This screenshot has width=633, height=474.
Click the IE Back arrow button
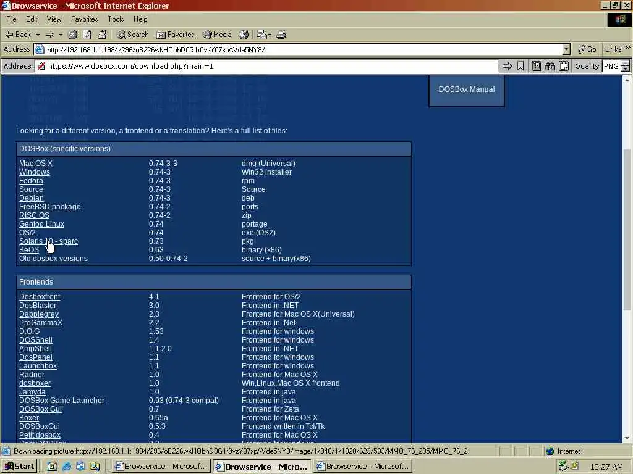pos(18,35)
